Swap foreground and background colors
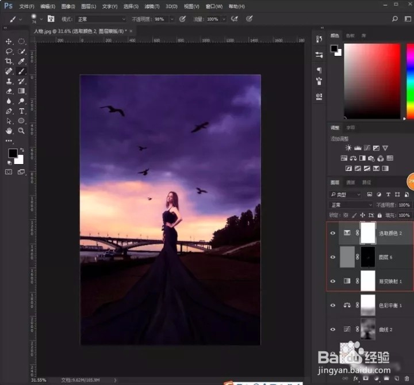Viewport: 414px width, 385px height. [x=22, y=150]
